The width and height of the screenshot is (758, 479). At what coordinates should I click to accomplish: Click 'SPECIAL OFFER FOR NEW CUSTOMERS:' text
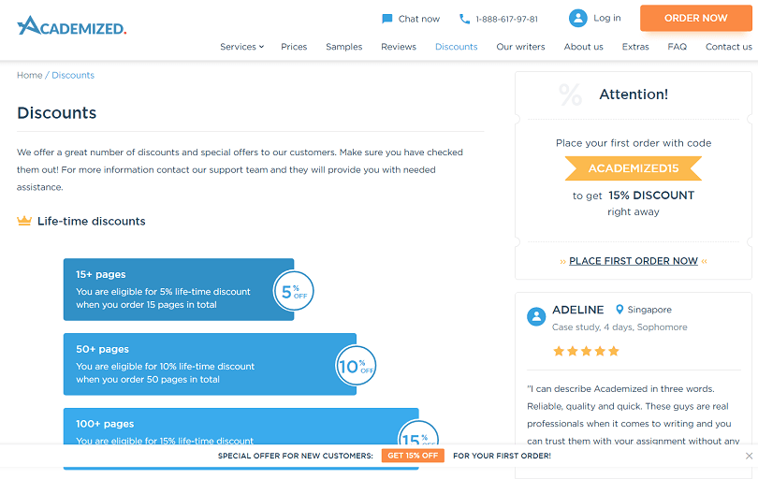[296, 456]
